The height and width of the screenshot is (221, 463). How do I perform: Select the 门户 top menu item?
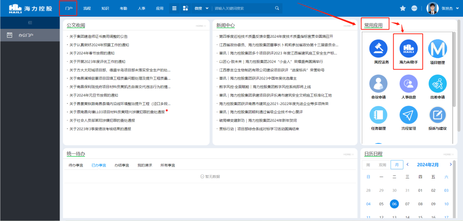[69, 8]
